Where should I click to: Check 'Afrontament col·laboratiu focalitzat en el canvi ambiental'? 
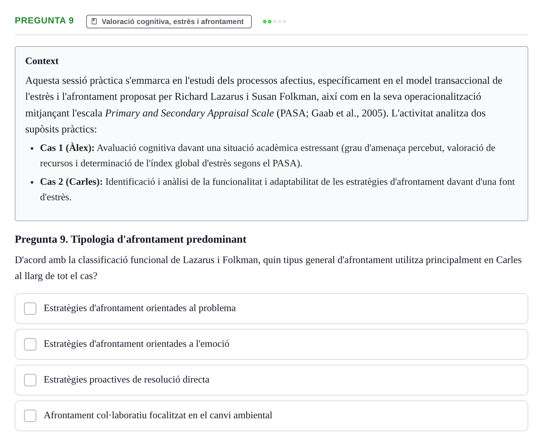click(30, 416)
